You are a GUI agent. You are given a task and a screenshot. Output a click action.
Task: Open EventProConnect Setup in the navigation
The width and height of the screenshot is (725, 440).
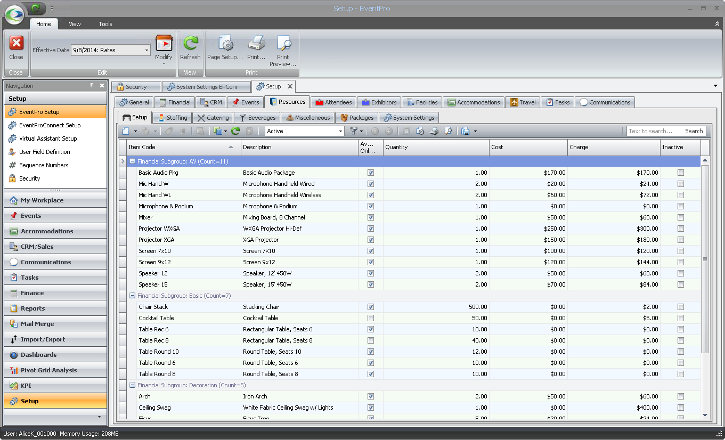click(55, 125)
